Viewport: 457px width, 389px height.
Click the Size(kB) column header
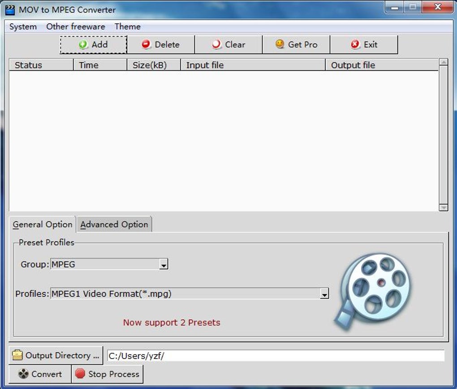154,65
